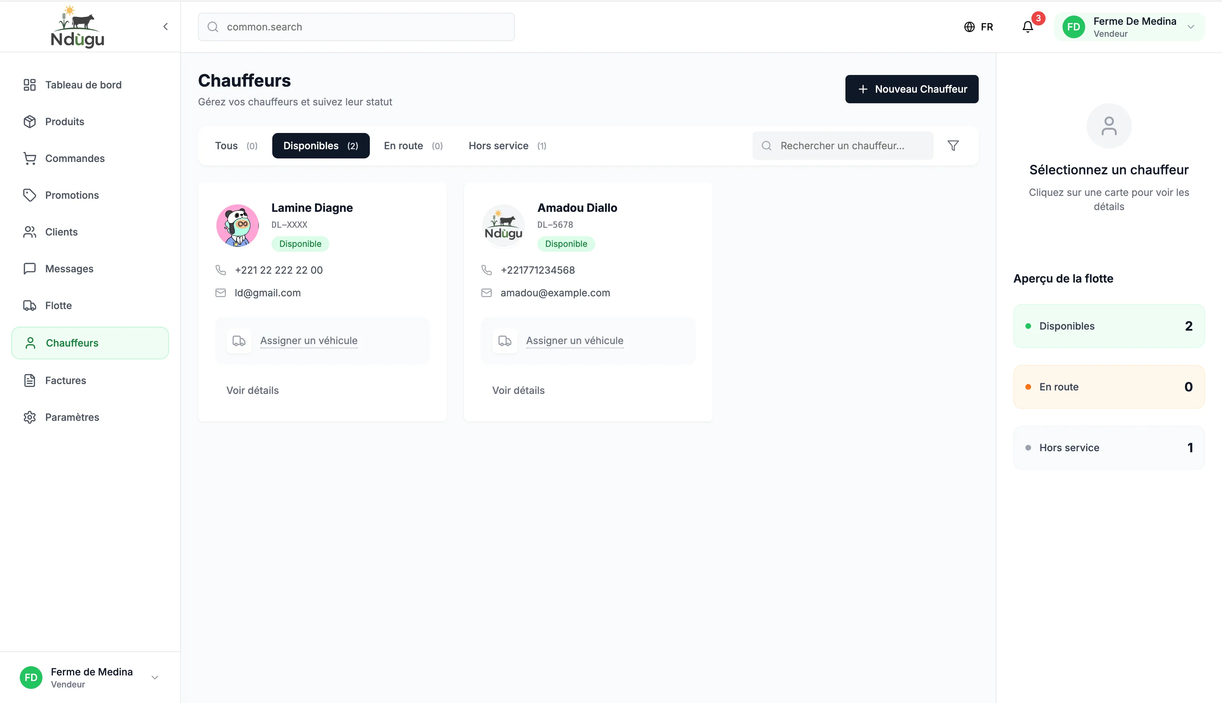Click the Ndùgu logo in sidebar
The height and width of the screenshot is (703, 1222).
[77, 27]
